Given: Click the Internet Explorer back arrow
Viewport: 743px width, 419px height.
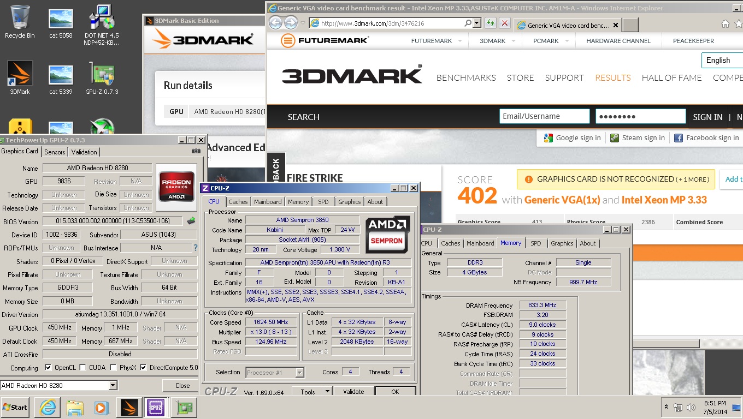Looking at the screenshot, I should click(x=276, y=23).
